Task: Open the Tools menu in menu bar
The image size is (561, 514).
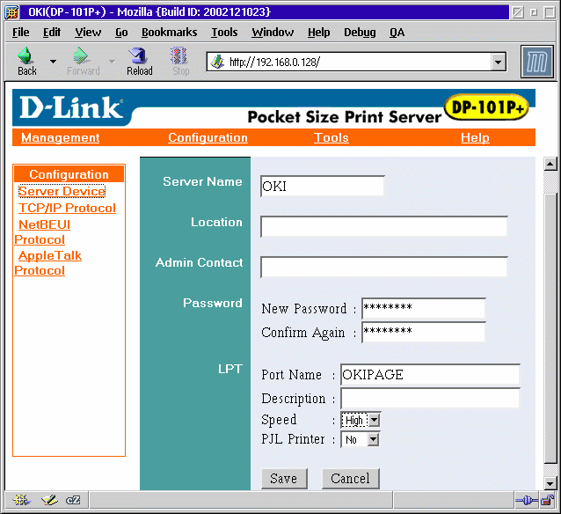Action: pos(224,33)
